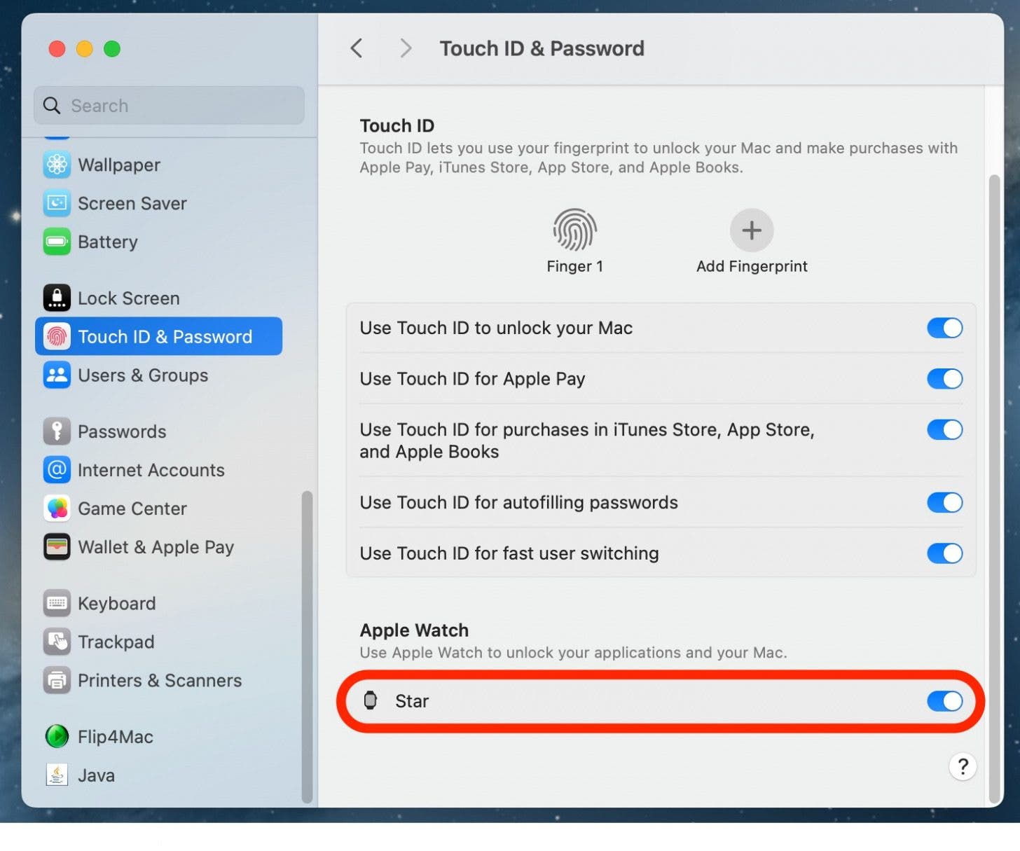Turn off Touch ID for autofilling passwords
This screenshot has height=851, width=1020.
(944, 502)
